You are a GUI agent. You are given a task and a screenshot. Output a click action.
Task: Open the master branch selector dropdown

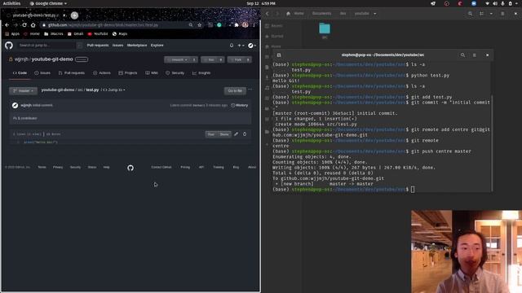pyautogui.click(x=24, y=90)
